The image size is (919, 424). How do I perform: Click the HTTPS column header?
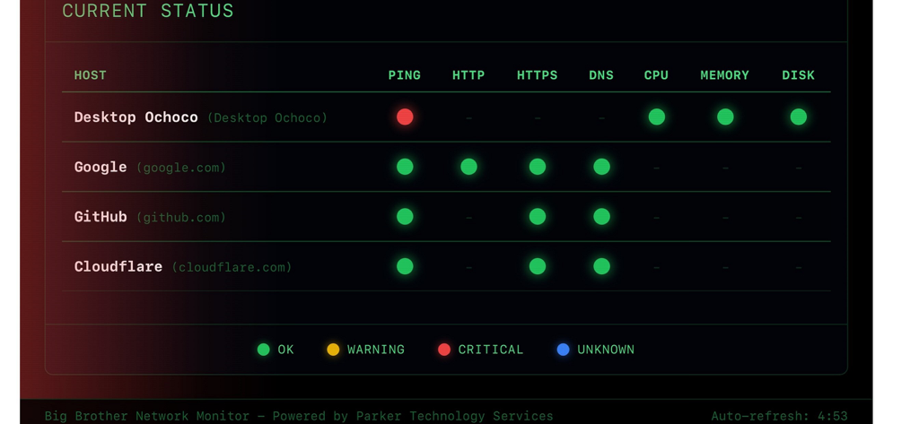click(537, 75)
